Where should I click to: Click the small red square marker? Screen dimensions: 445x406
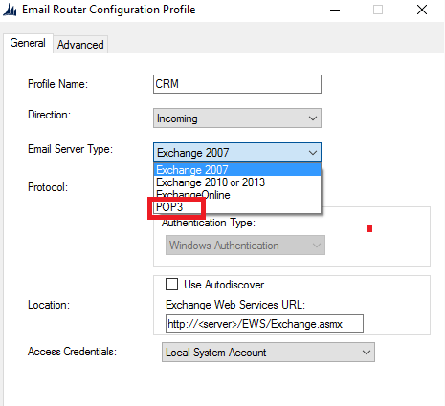(x=369, y=228)
